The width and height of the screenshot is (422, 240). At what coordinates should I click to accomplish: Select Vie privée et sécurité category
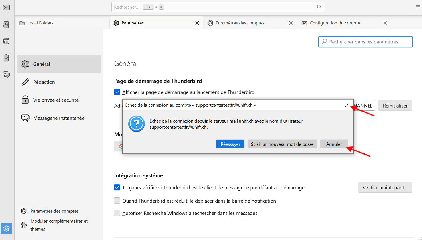click(x=55, y=100)
